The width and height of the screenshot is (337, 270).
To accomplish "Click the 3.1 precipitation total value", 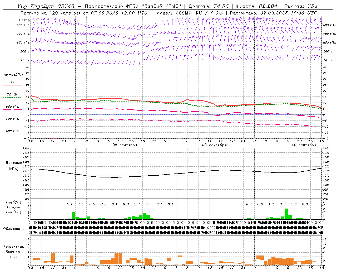I will coord(148,204).
